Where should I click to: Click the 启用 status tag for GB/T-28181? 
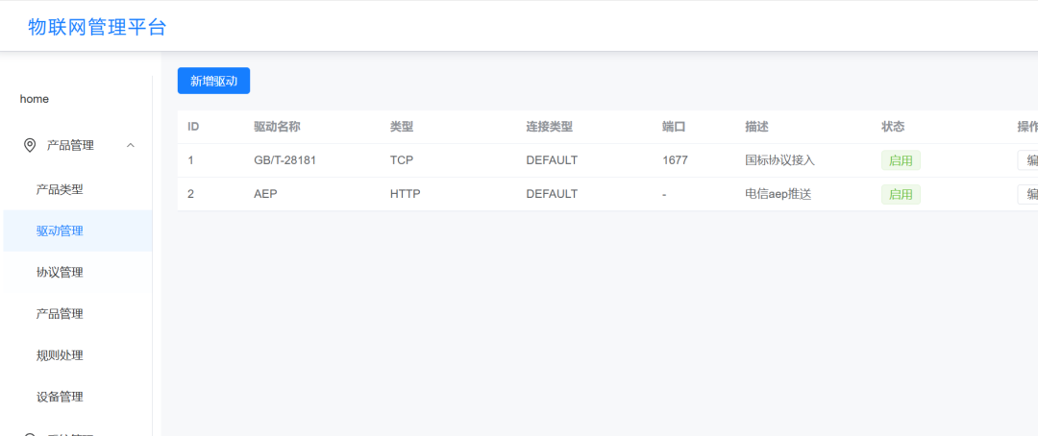click(901, 160)
